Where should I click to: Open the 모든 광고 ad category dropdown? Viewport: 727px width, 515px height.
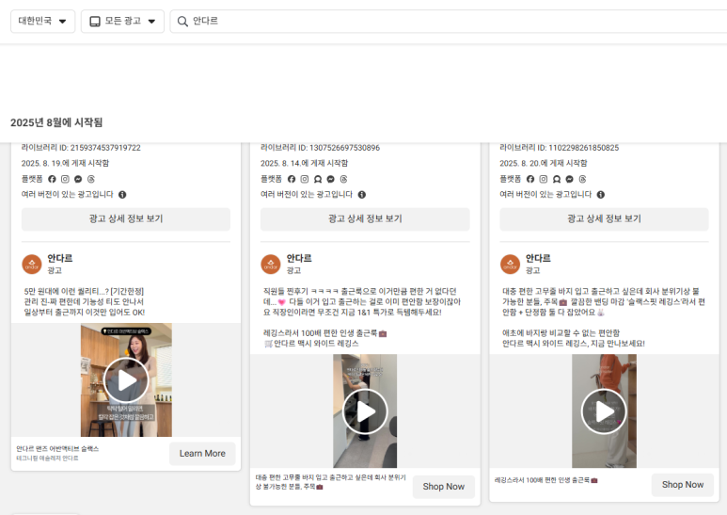pyautogui.click(x=122, y=22)
